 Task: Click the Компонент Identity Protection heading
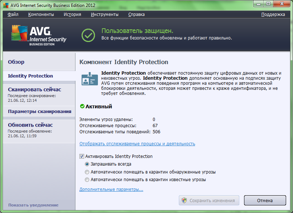coord(124,62)
